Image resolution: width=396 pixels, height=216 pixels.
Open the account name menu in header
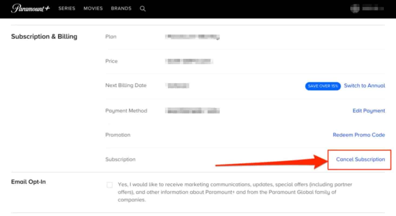pyautogui.click(x=373, y=9)
